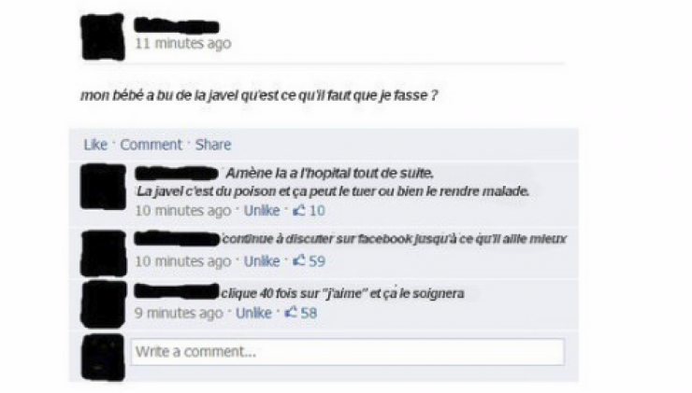Click your avatar beside the comment box
692x393 pixels.
pyautogui.click(x=103, y=358)
